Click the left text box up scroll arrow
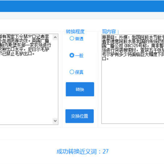The width and height of the screenshot is (164, 164). click(x=55, y=37)
